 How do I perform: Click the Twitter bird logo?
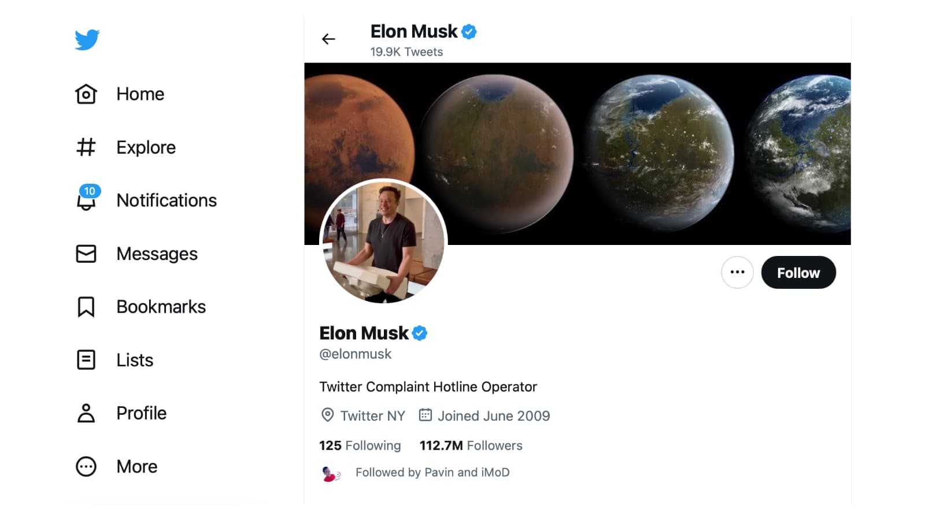point(87,40)
